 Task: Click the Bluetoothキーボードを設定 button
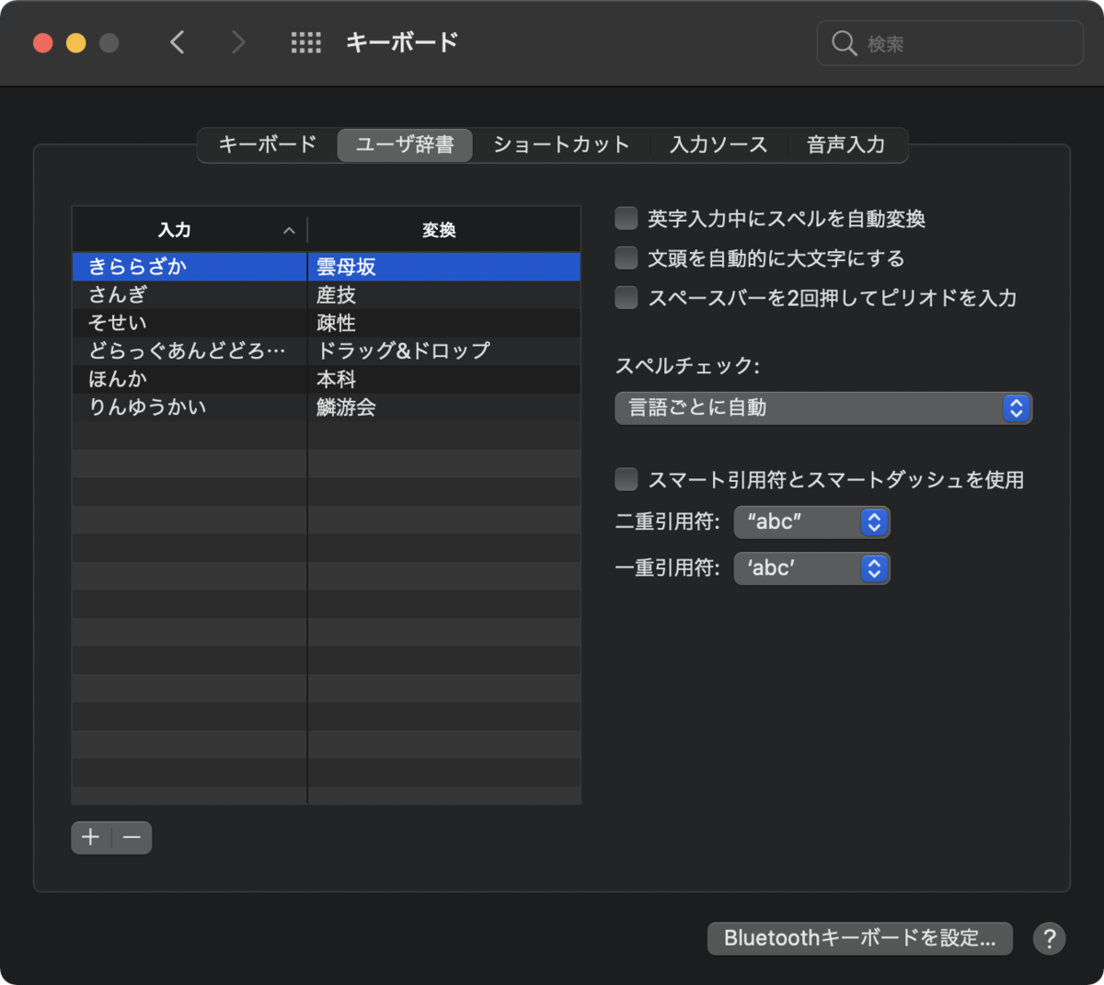click(x=859, y=938)
